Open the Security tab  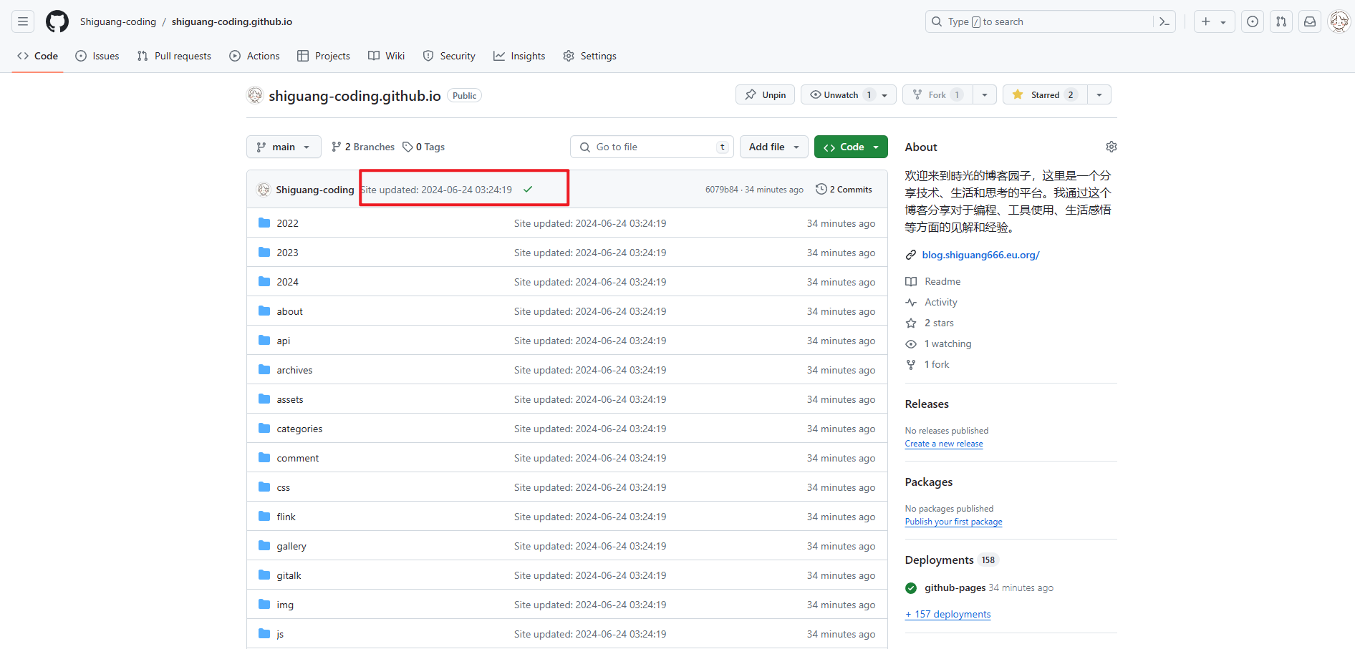[x=449, y=56]
